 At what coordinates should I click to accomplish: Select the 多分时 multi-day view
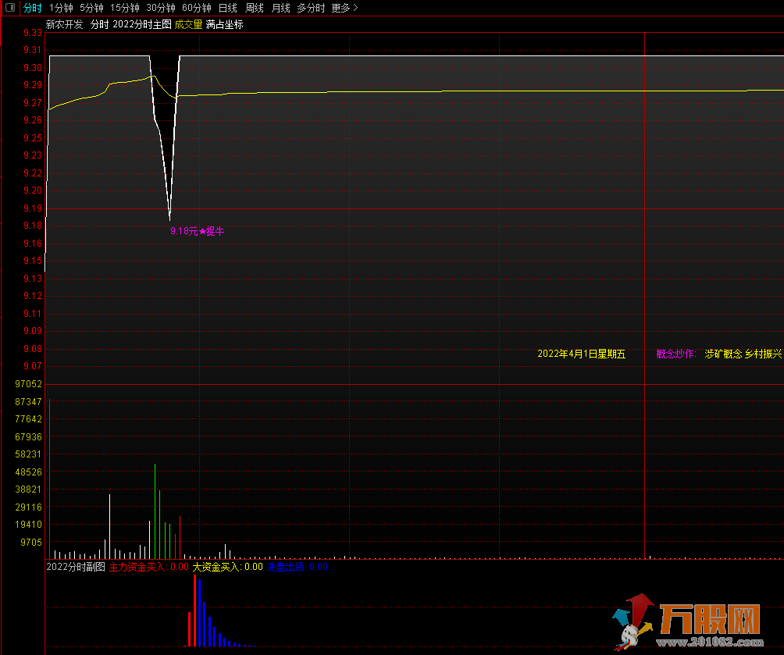[x=311, y=8]
